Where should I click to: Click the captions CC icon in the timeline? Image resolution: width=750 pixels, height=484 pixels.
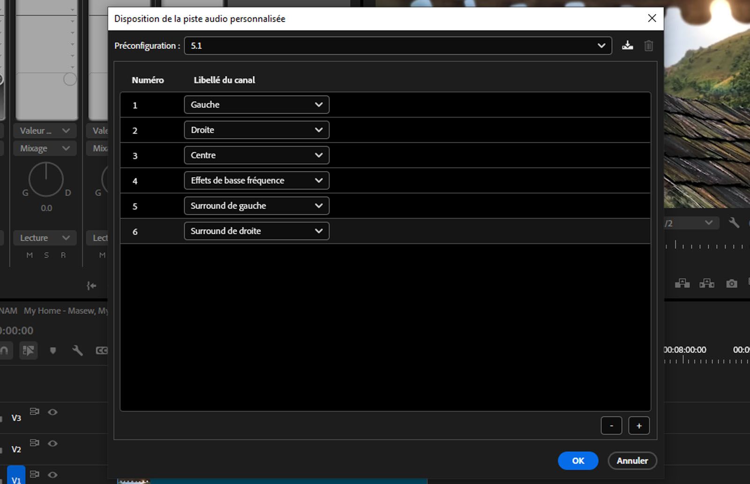click(102, 350)
